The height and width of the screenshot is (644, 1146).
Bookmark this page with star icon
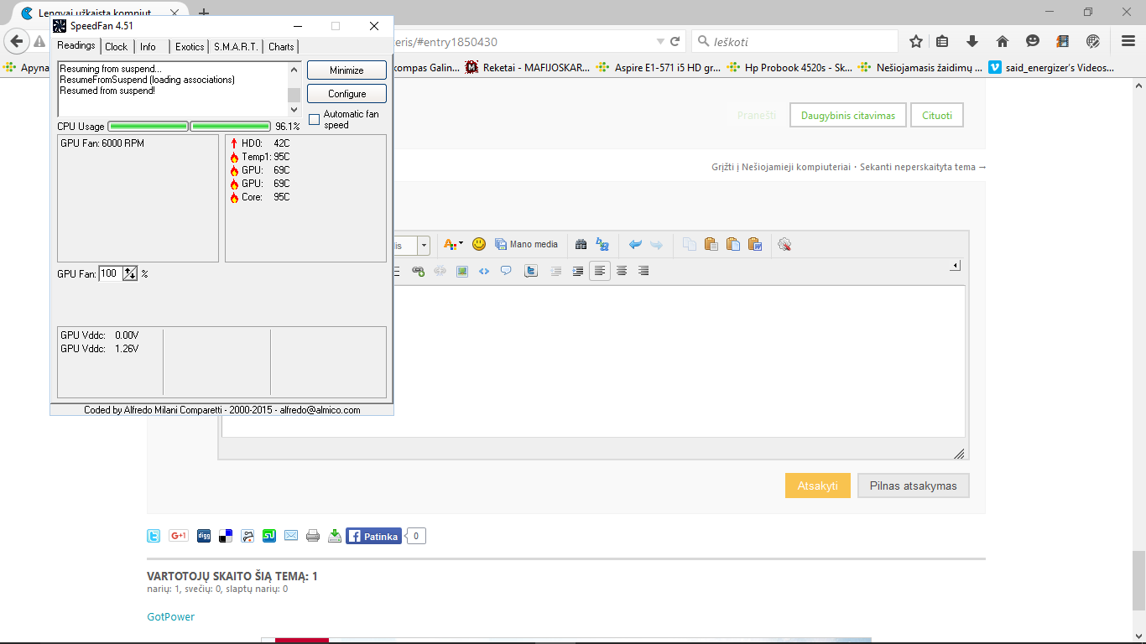coord(916,41)
